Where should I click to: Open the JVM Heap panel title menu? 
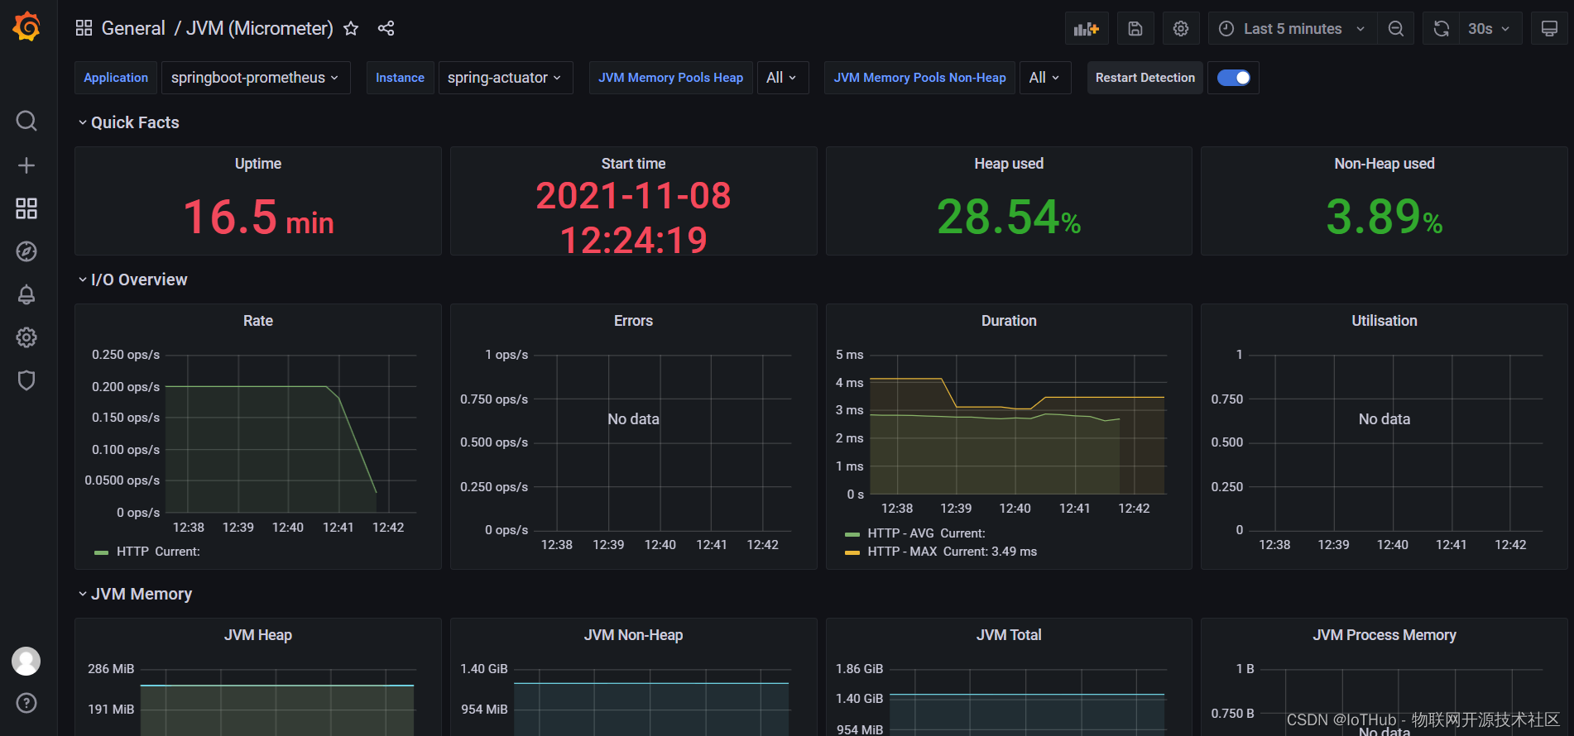(258, 635)
